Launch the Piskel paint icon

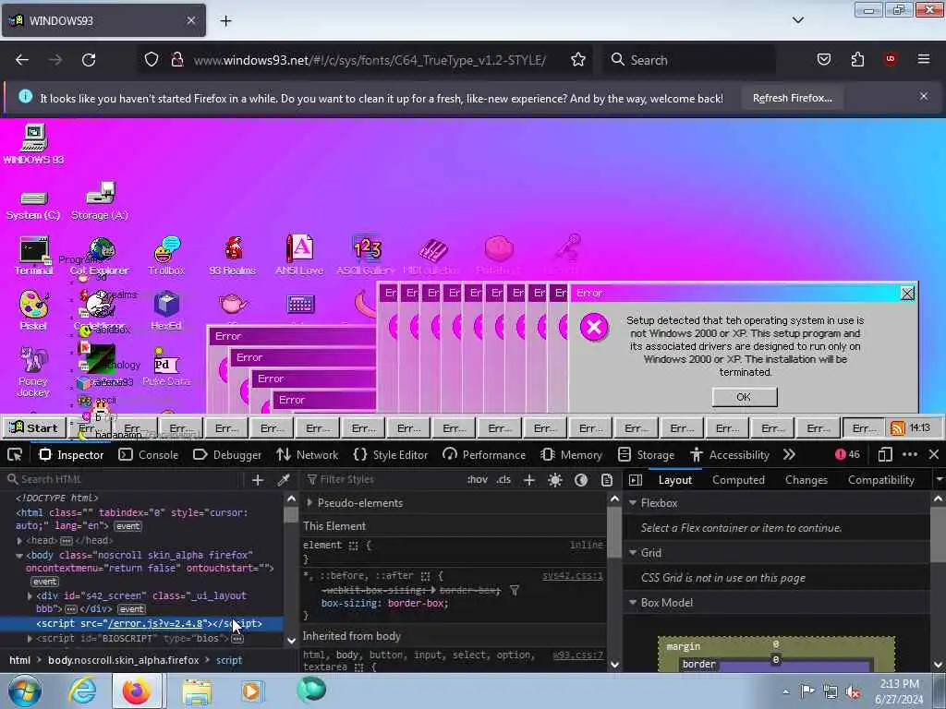(33, 310)
